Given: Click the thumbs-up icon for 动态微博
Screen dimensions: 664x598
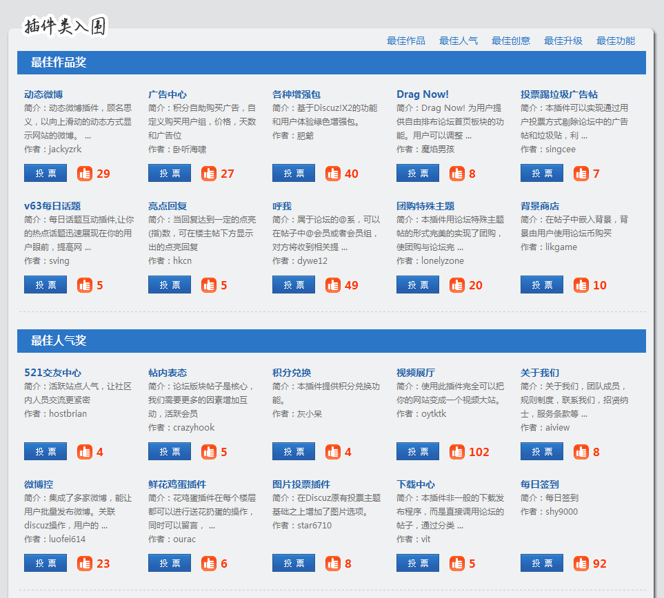Looking at the screenshot, I should [85, 174].
